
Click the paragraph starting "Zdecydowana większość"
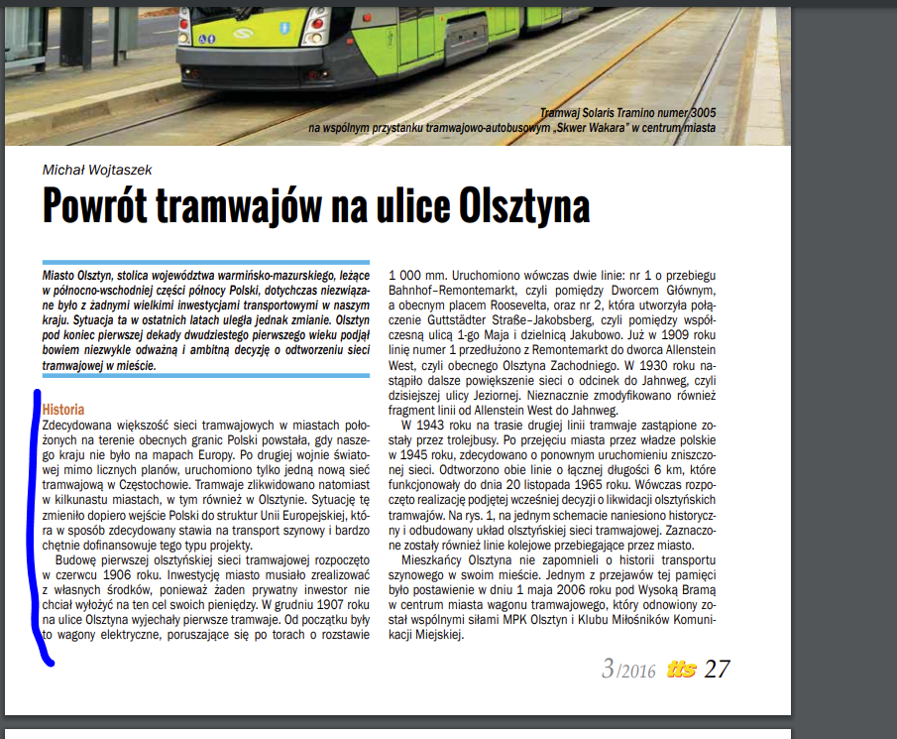[x=206, y=485]
